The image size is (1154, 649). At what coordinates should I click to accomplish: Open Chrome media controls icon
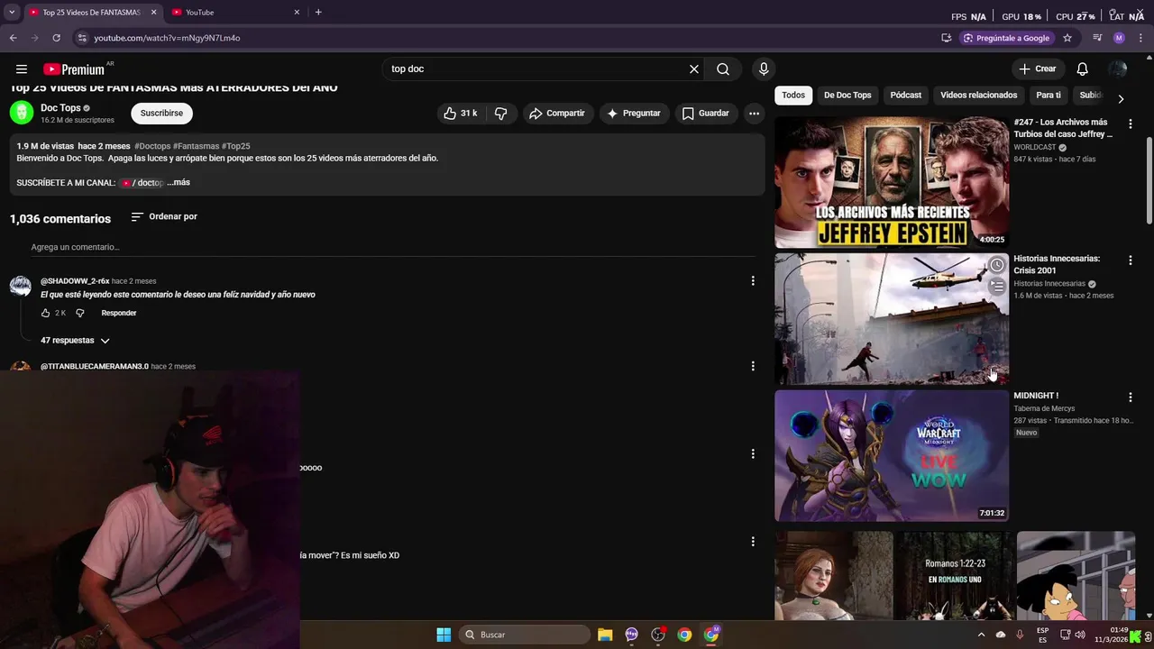pyautogui.click(x=1097, y=38)
